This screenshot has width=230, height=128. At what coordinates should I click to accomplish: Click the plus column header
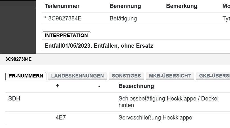pyautogui.click(x=57, y=86)
